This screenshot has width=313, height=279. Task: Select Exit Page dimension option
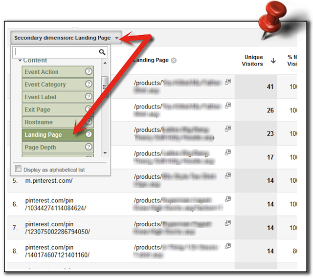[38, 109]
